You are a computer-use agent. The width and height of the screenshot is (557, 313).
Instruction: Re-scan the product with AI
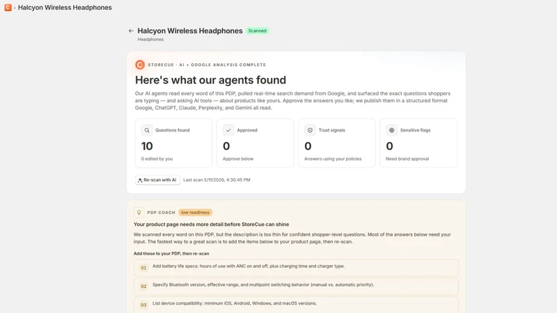click(x=157, y=180)
